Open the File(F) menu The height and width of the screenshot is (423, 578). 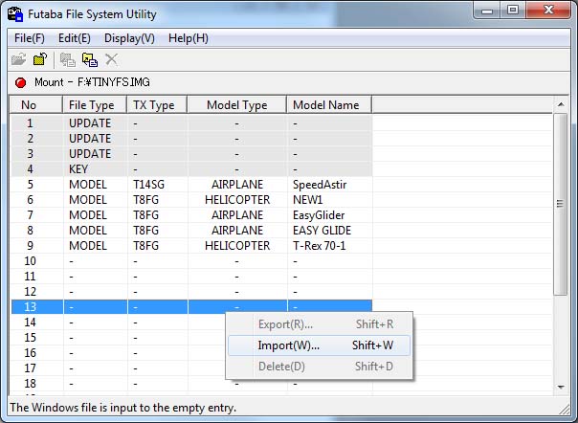point(30,38)
